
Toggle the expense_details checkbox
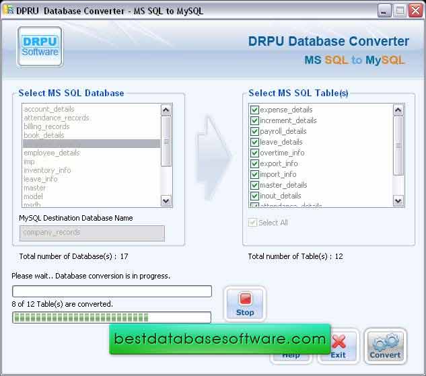click(x=254, y=110)
